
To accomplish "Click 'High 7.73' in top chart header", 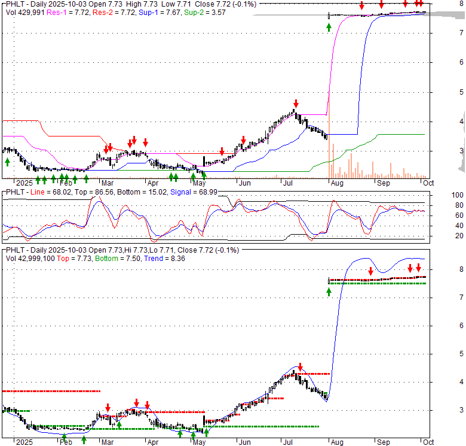I will coord(142,4).
